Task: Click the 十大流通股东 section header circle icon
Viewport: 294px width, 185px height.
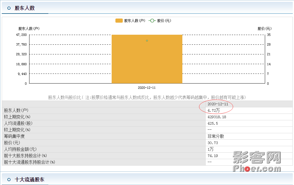Action: [x=9, y=180]
